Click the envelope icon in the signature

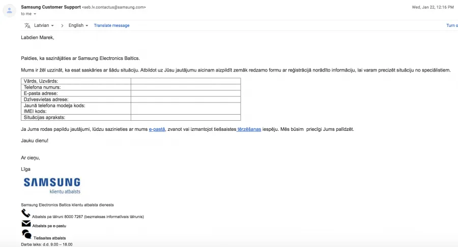tap(26, 224)
